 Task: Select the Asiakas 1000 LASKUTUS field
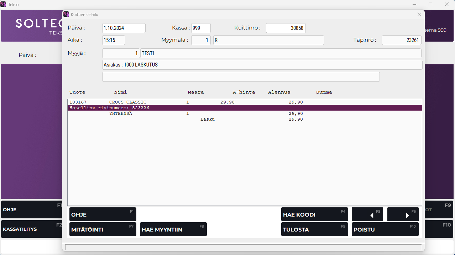[x=262, y=65]
